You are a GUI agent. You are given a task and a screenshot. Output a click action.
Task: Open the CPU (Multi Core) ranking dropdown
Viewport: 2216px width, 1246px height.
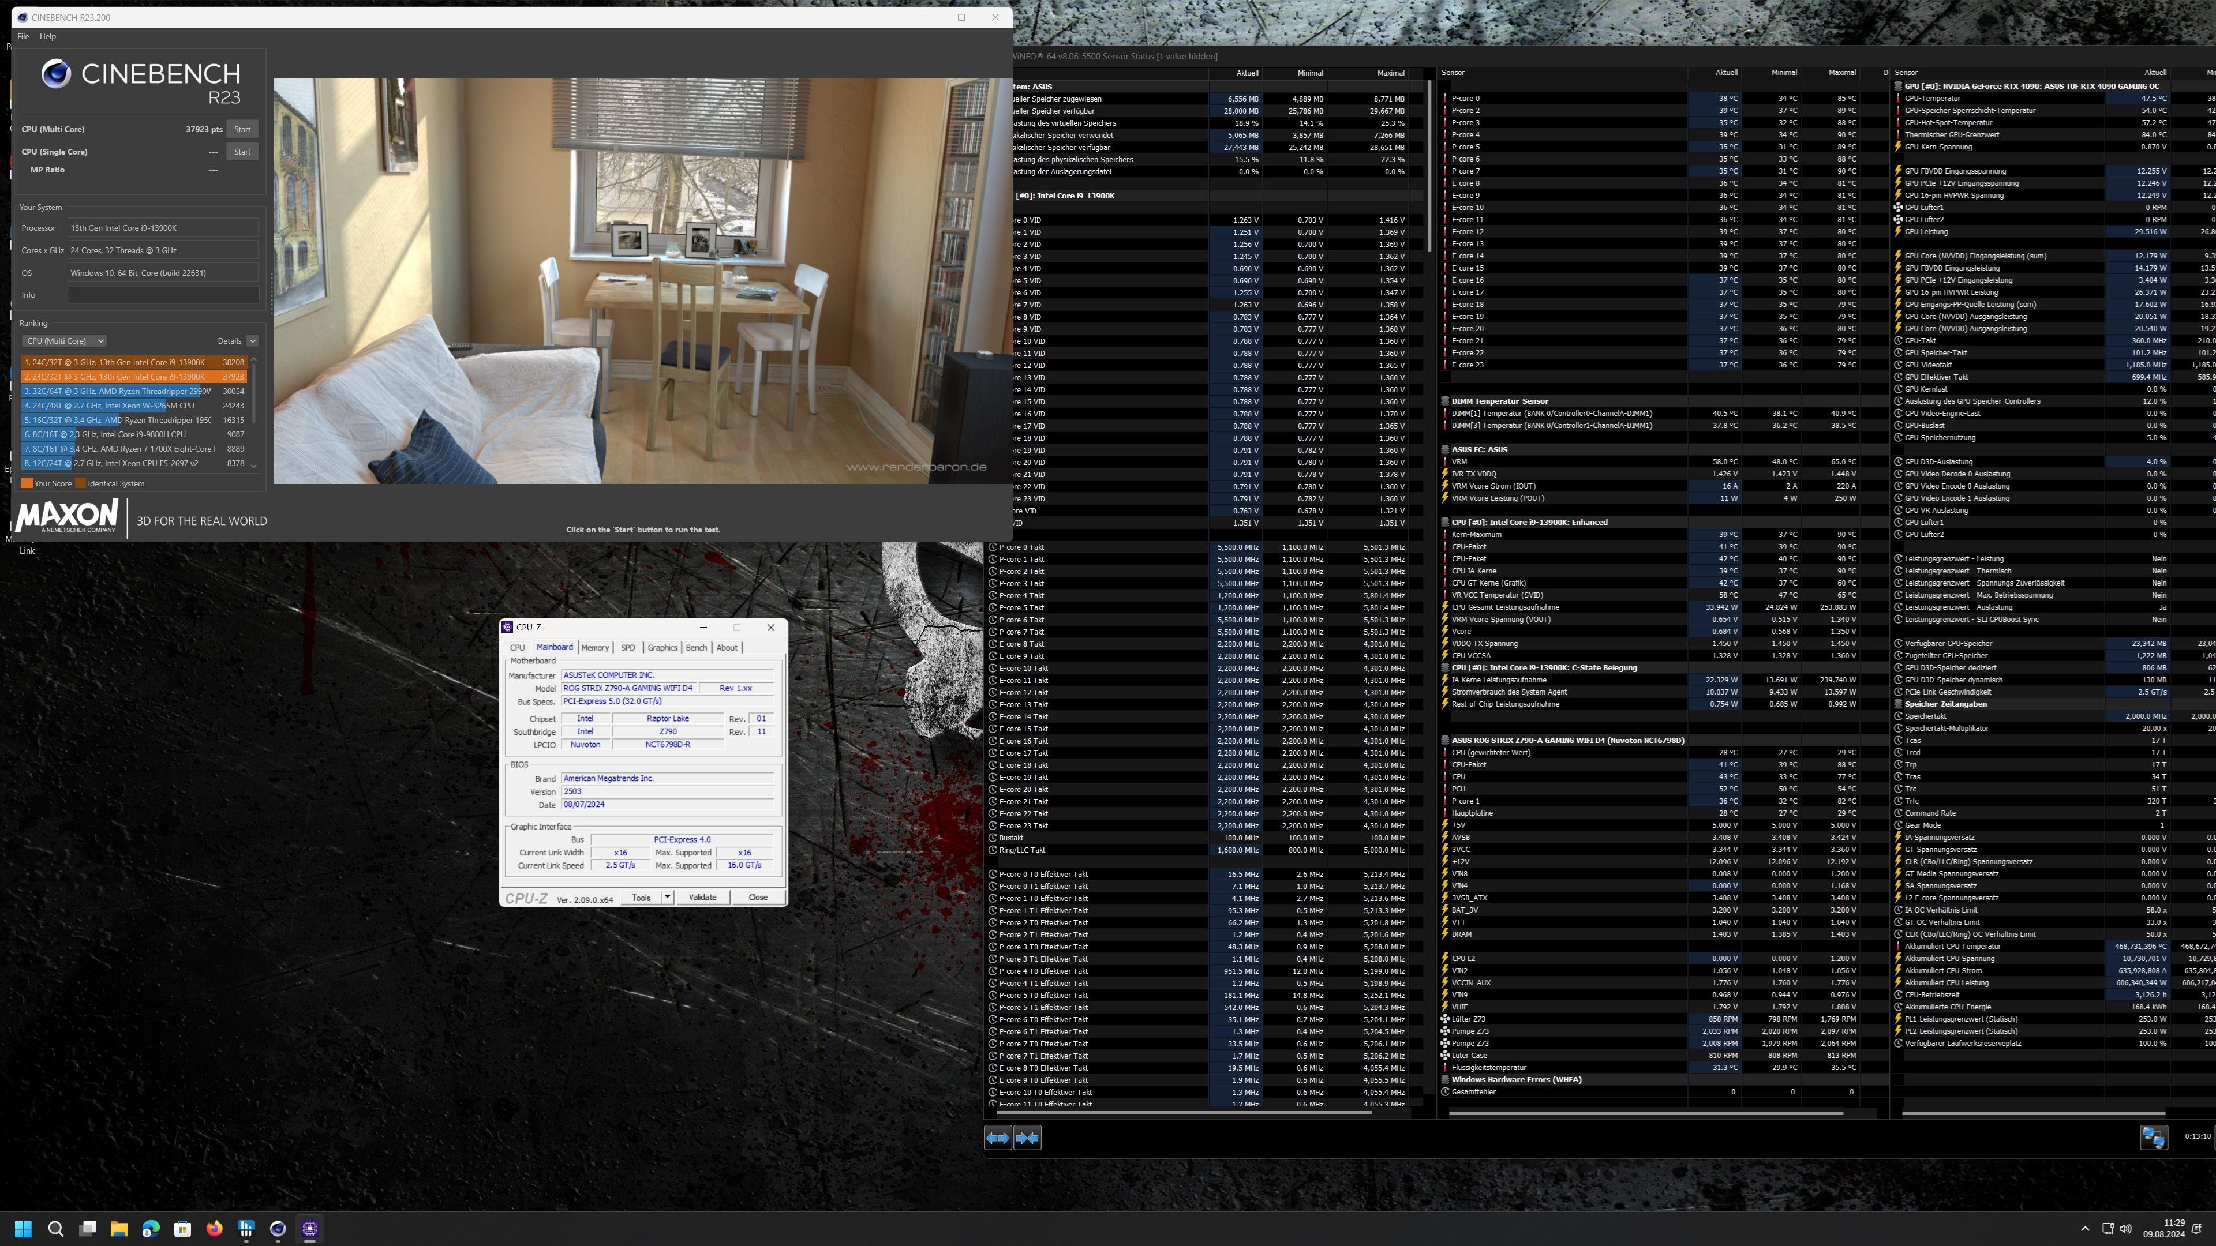click(63, 340)
